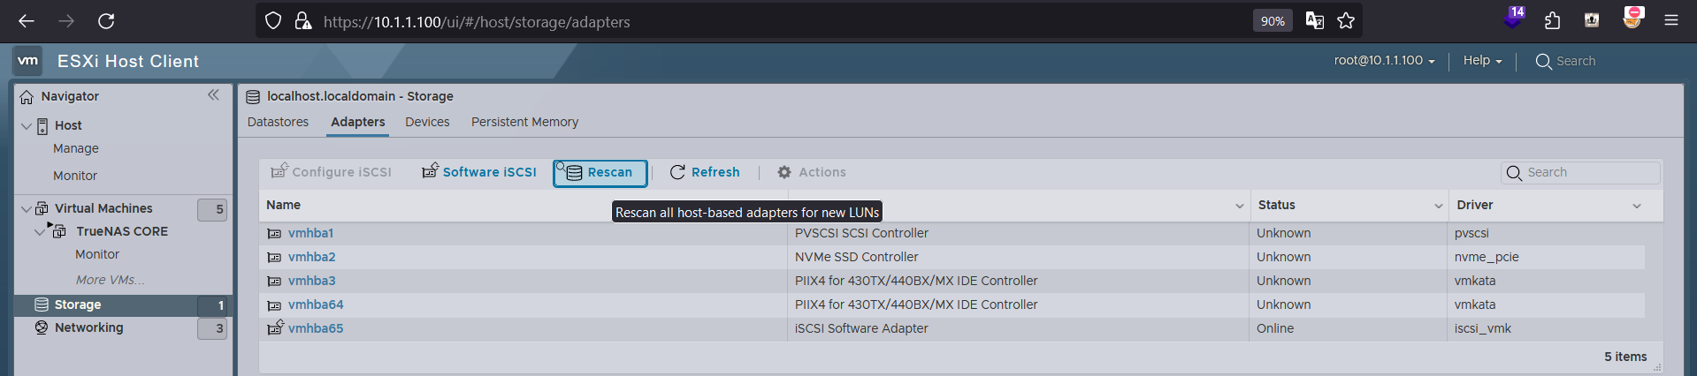Click the Virtual Machines count badge 5
The height and width of the screenshot is (376, 1697).
coord(212,209)
